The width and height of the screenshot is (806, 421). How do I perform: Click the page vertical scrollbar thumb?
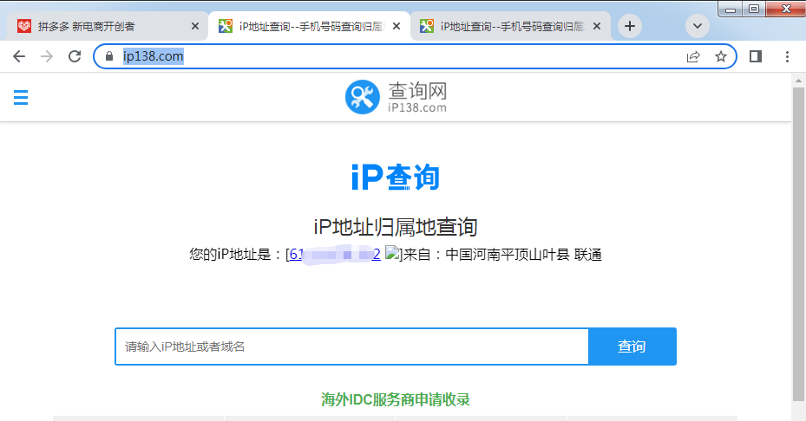[798, 244]
